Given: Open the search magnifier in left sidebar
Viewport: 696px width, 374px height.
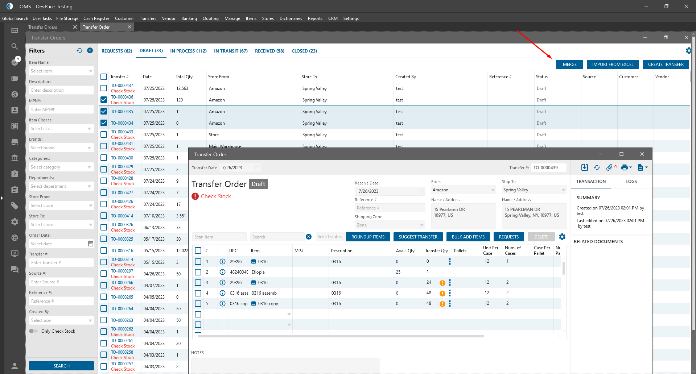Looking at the screenshot, I should click(15, 46).
